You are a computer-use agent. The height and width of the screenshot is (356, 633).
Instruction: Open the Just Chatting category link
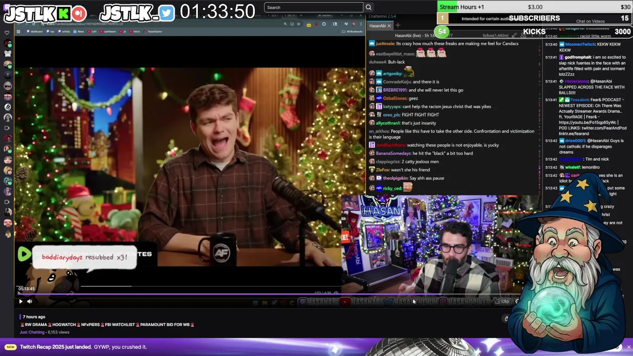[32, 332]
